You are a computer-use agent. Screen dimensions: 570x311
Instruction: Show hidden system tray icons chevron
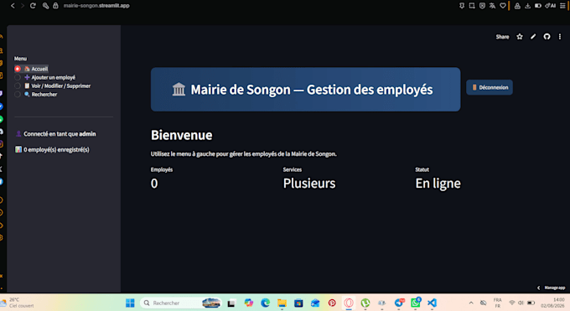tap(471, 303)
